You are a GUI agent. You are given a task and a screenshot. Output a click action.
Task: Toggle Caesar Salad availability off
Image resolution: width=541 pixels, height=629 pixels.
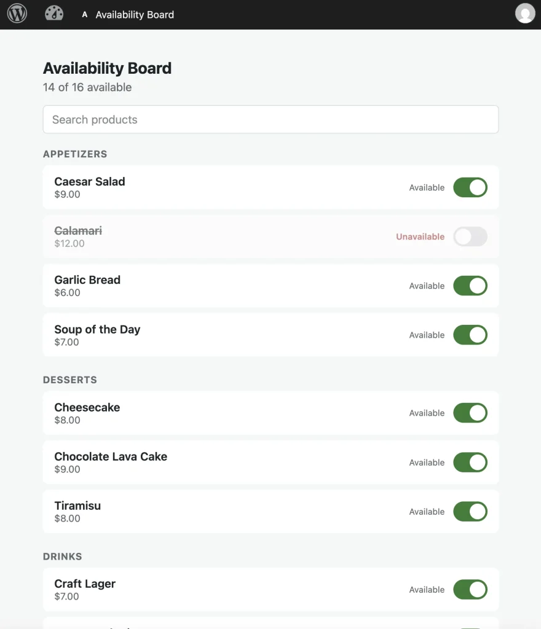point(470,187)
